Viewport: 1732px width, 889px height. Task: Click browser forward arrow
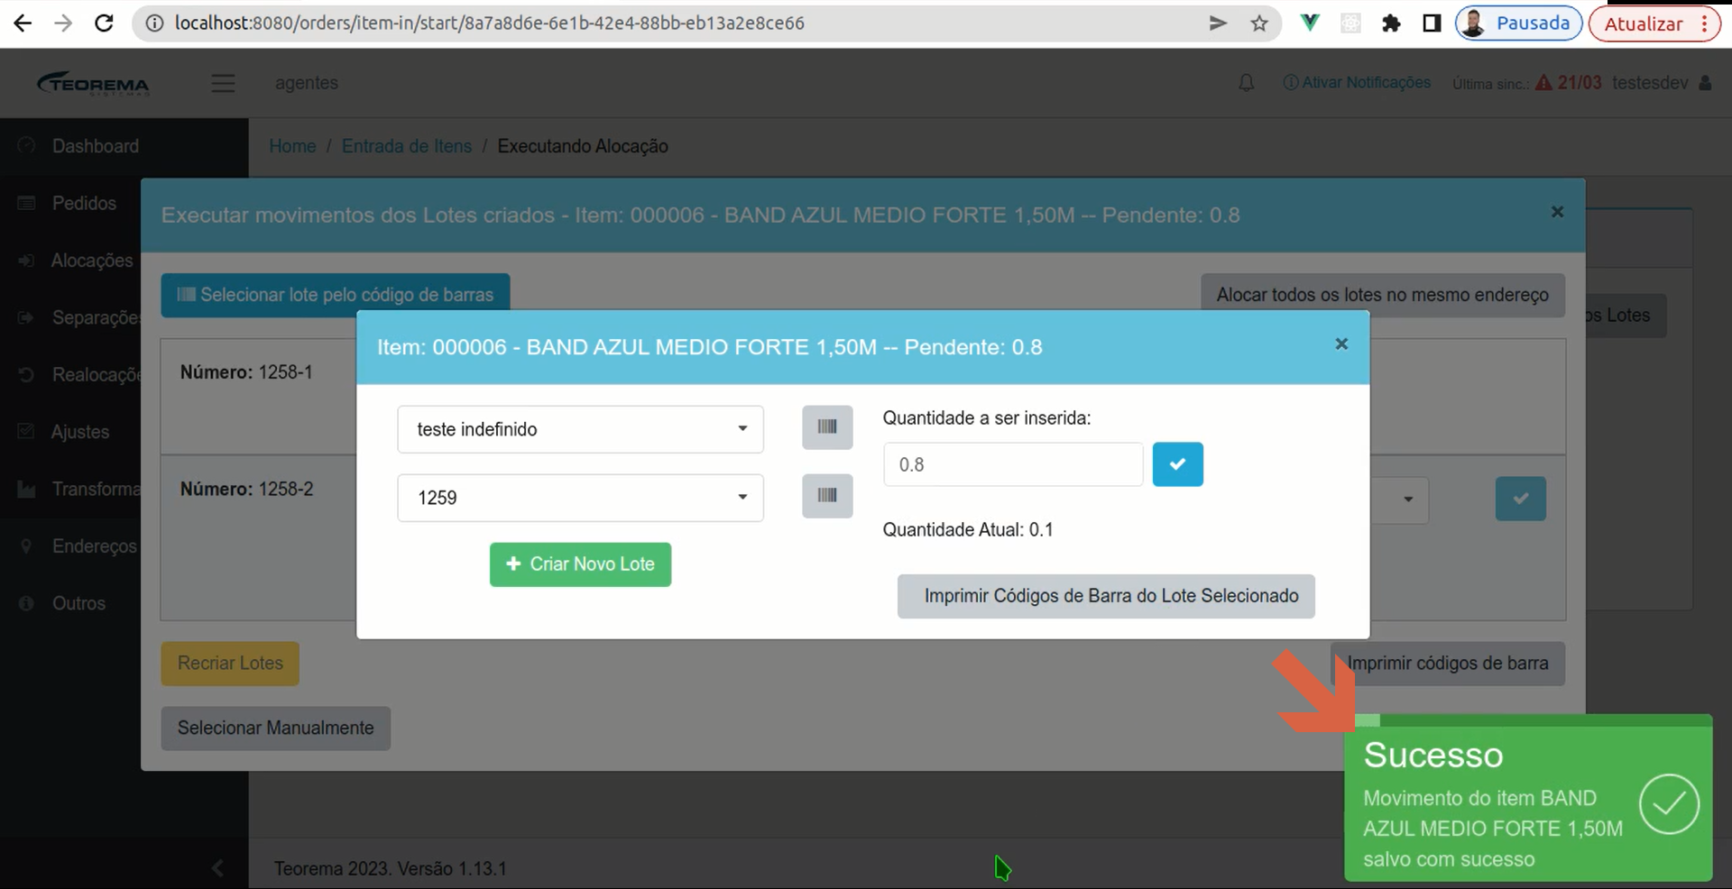pyautogui.click(x=63, y=23)
